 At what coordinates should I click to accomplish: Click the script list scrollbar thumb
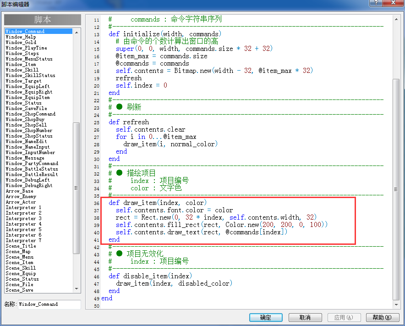coord(77,188)
